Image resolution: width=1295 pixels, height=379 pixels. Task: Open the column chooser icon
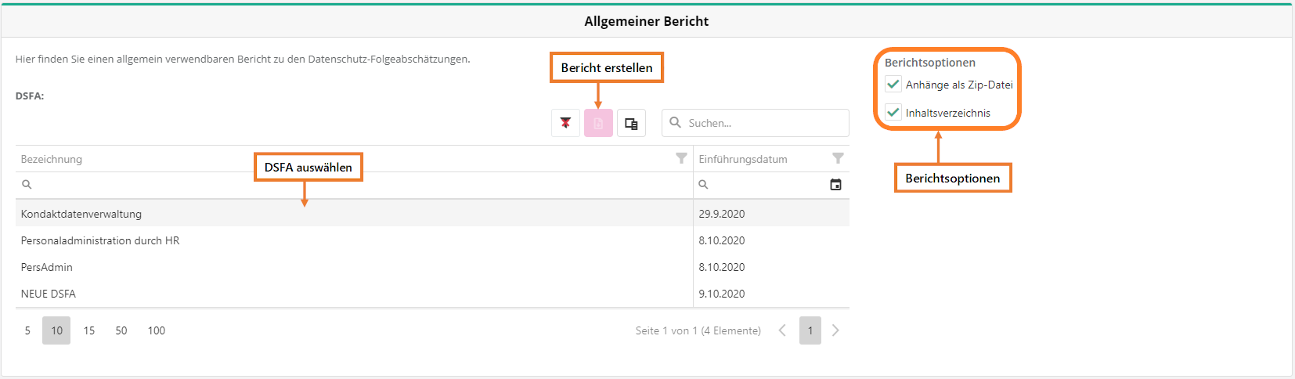tap(631, 123)
